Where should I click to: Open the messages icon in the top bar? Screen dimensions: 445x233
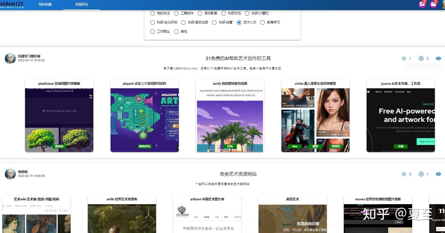tap(422, 4)
